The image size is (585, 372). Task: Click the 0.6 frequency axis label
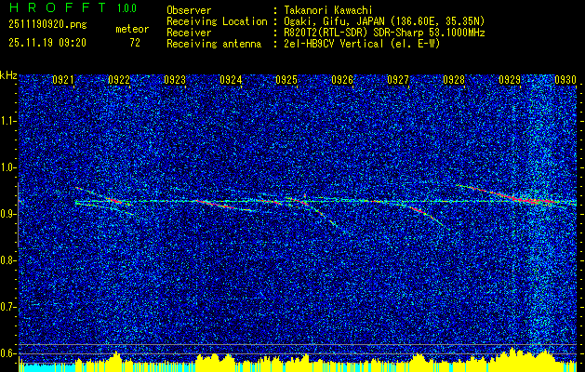(x=8, y=353)
